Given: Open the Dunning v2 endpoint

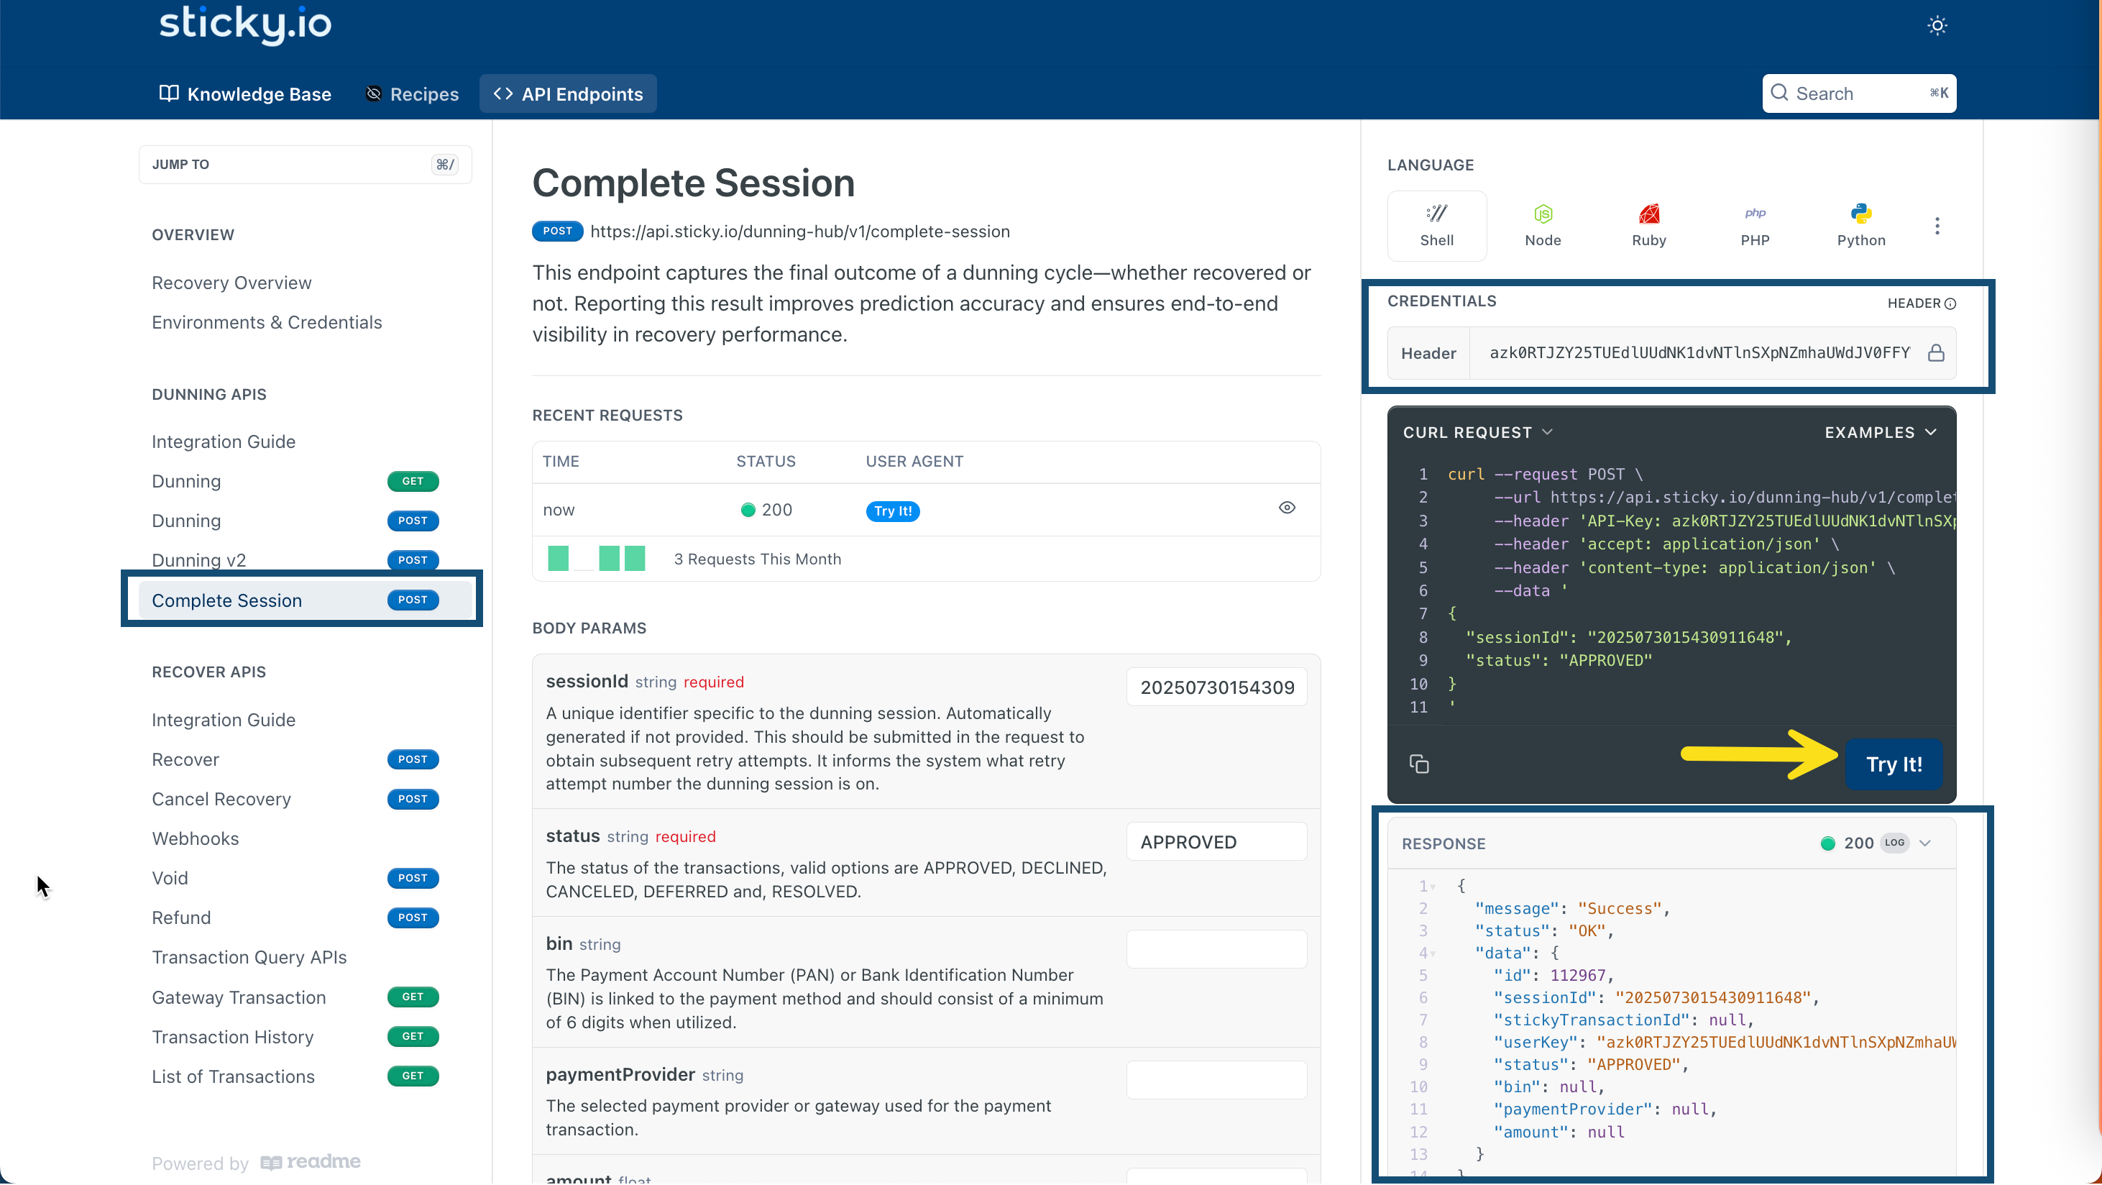Looking at the screenshot, I should click(x=295, y=560).
